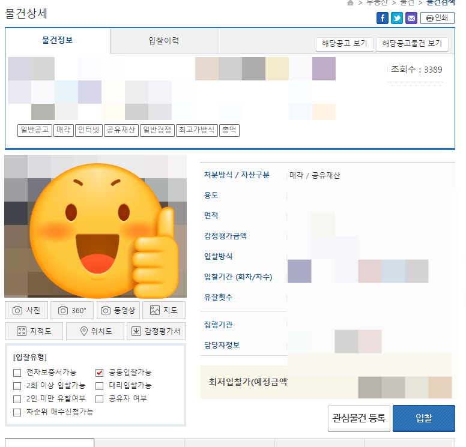This screenshot has width=466, height=447.
Task: Open the 지도 map view
Action: point(164,310)
